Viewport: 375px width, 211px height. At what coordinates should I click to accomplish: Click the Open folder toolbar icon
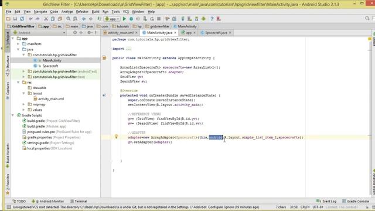pyautogui.click(x=8, y=19)
